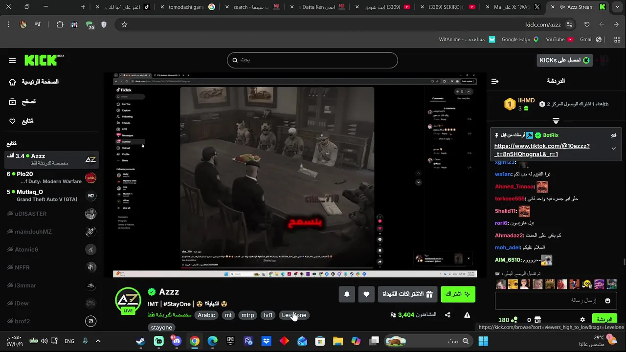The width and height of the screenshot is (626, 352).
Task: Click the Arabic tag
Action: pyautogui.click(x=206, y=315)
